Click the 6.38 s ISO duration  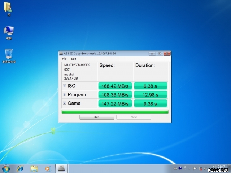[151, 86]
